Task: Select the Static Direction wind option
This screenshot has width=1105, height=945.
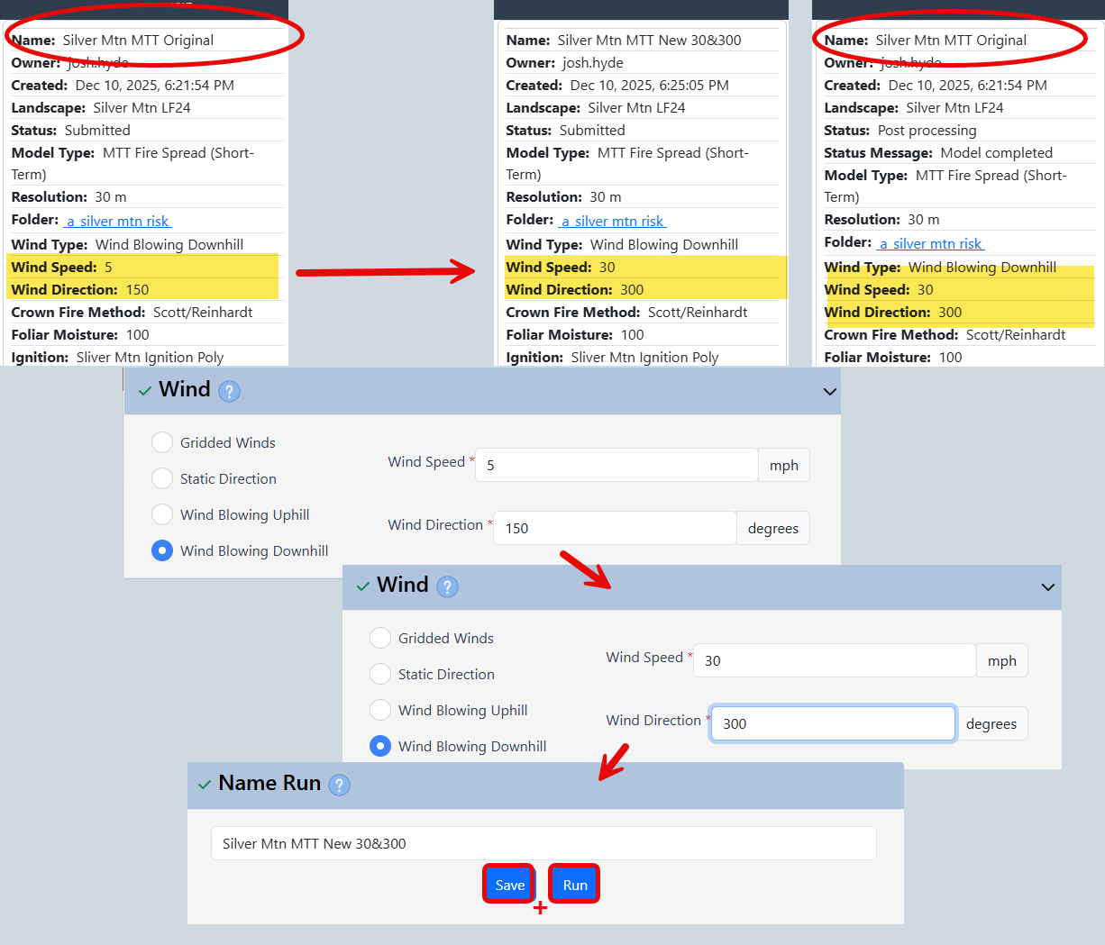Action: pos(162,478)
